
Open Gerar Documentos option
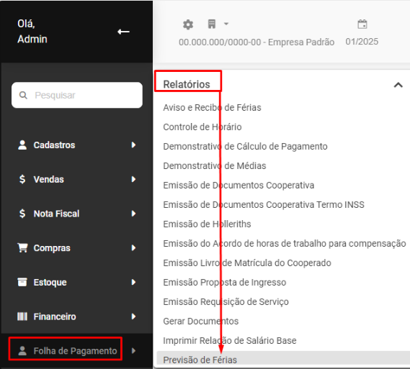(201, 322)
